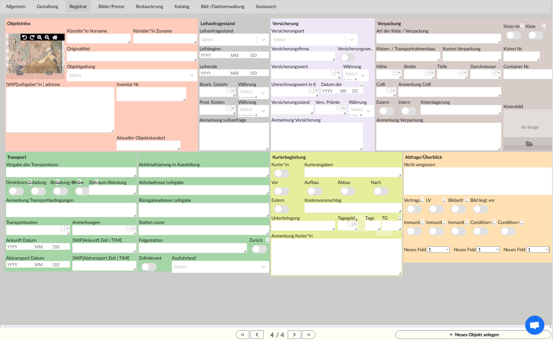Enable the Zollrelevant toggle
Image resolution: width=553 pixels, height=340 pixels.
tap(149, 267)
